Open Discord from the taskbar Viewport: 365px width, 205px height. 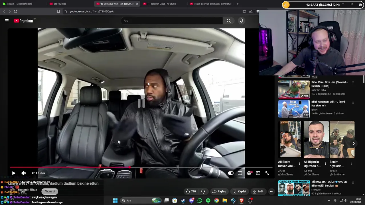[x=191, y=200]
